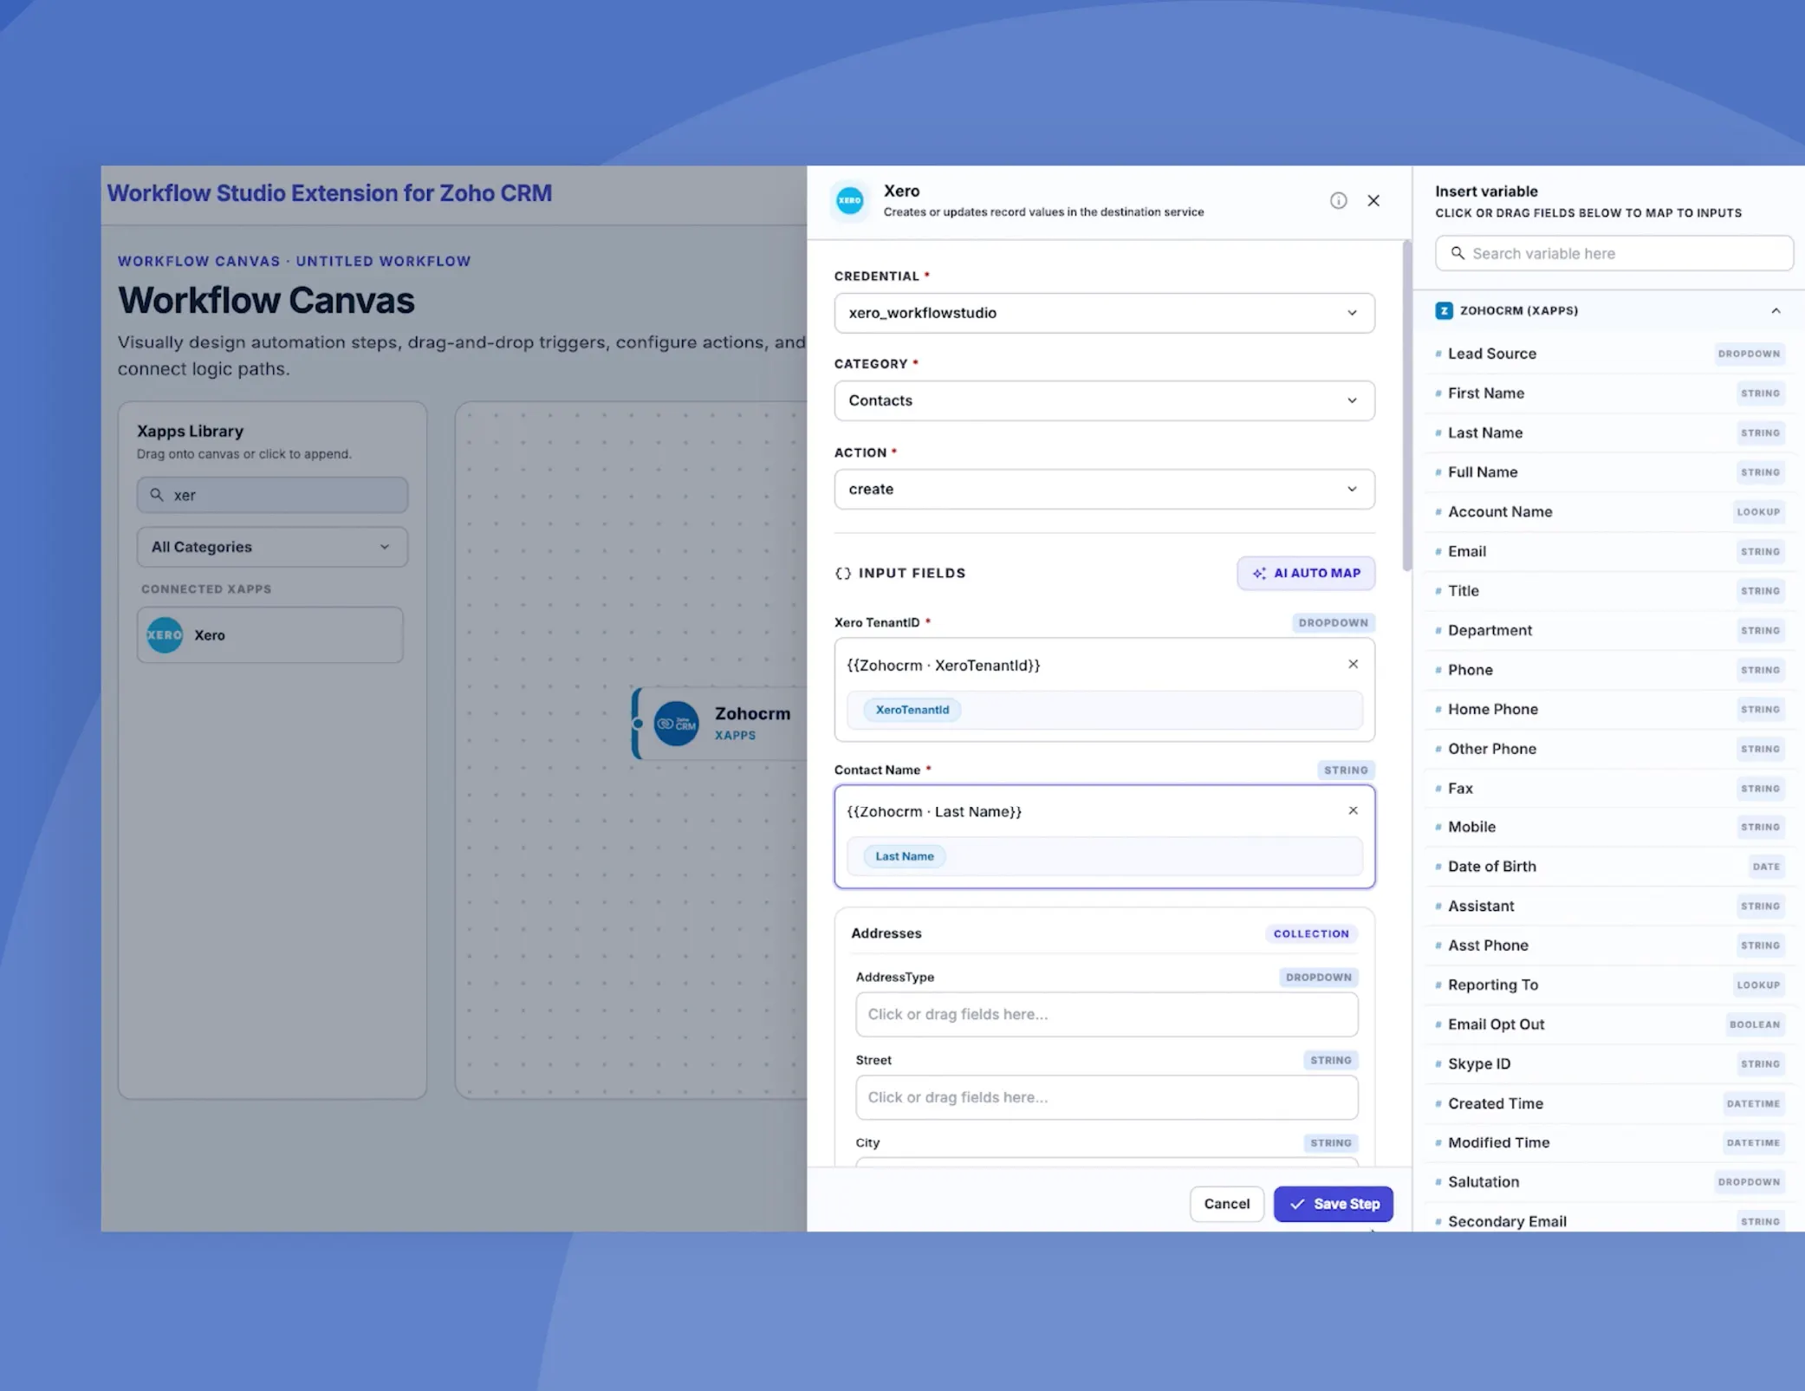Insert the Skype ID variable
The image size is (1805, 1391).
(x=1609, y=1064)
